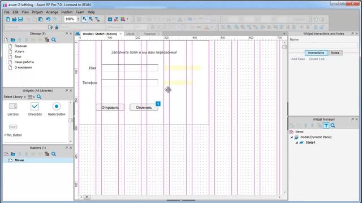Viewport: 362px width, 203px height.
Task: Add a folder in Masters panel
Action: [x=12, y=154]
